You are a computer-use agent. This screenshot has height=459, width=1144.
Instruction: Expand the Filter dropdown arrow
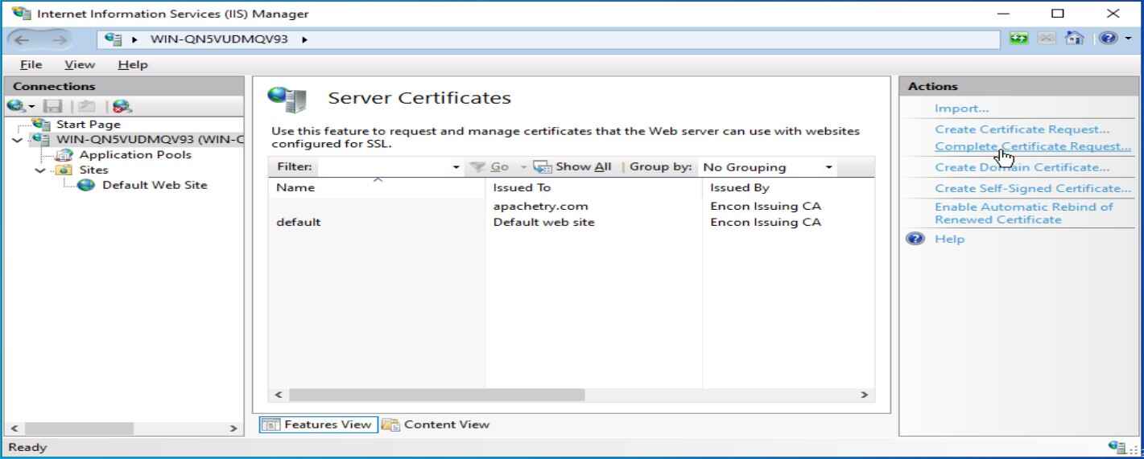pyautogui.click(x=457, y=167)
